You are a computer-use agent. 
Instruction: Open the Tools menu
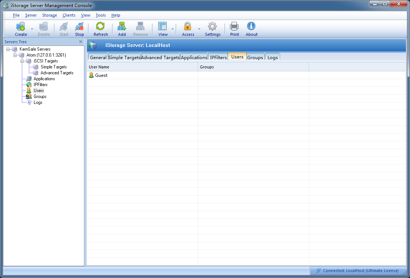coord(101,16)
